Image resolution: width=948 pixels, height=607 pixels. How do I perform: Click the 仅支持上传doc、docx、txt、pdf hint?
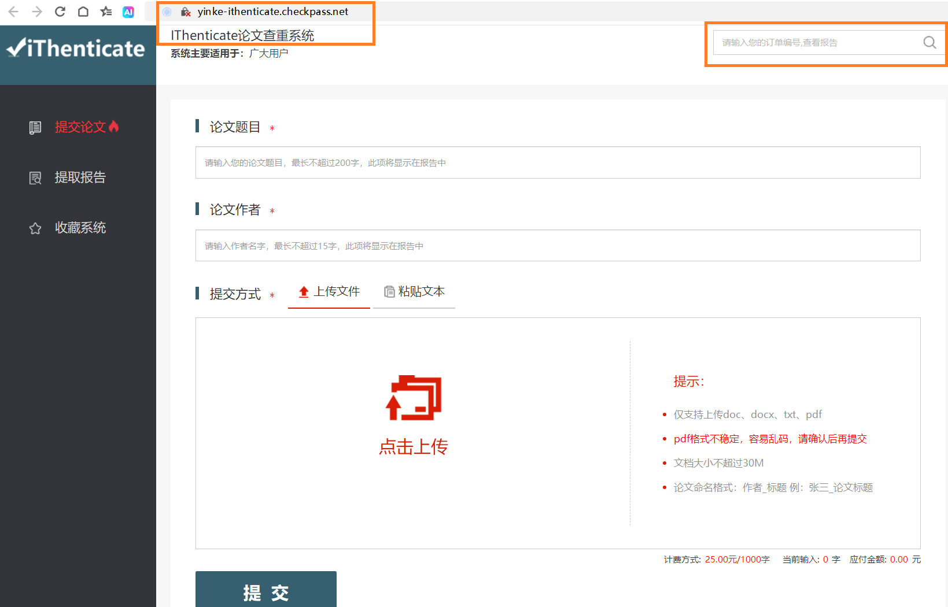point(748,414)
